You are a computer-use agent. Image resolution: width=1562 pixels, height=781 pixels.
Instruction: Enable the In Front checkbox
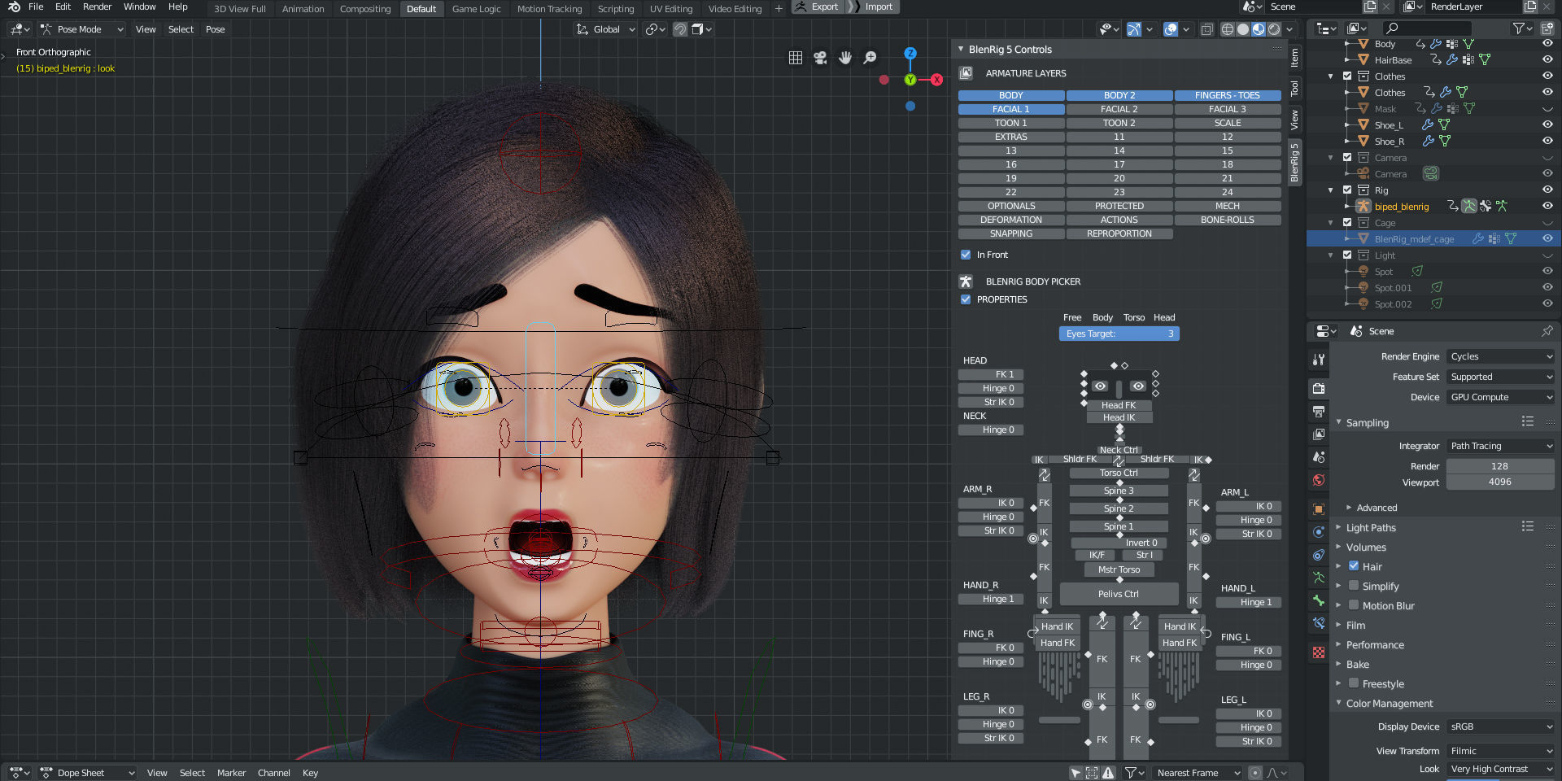click(x=966, y=255)
